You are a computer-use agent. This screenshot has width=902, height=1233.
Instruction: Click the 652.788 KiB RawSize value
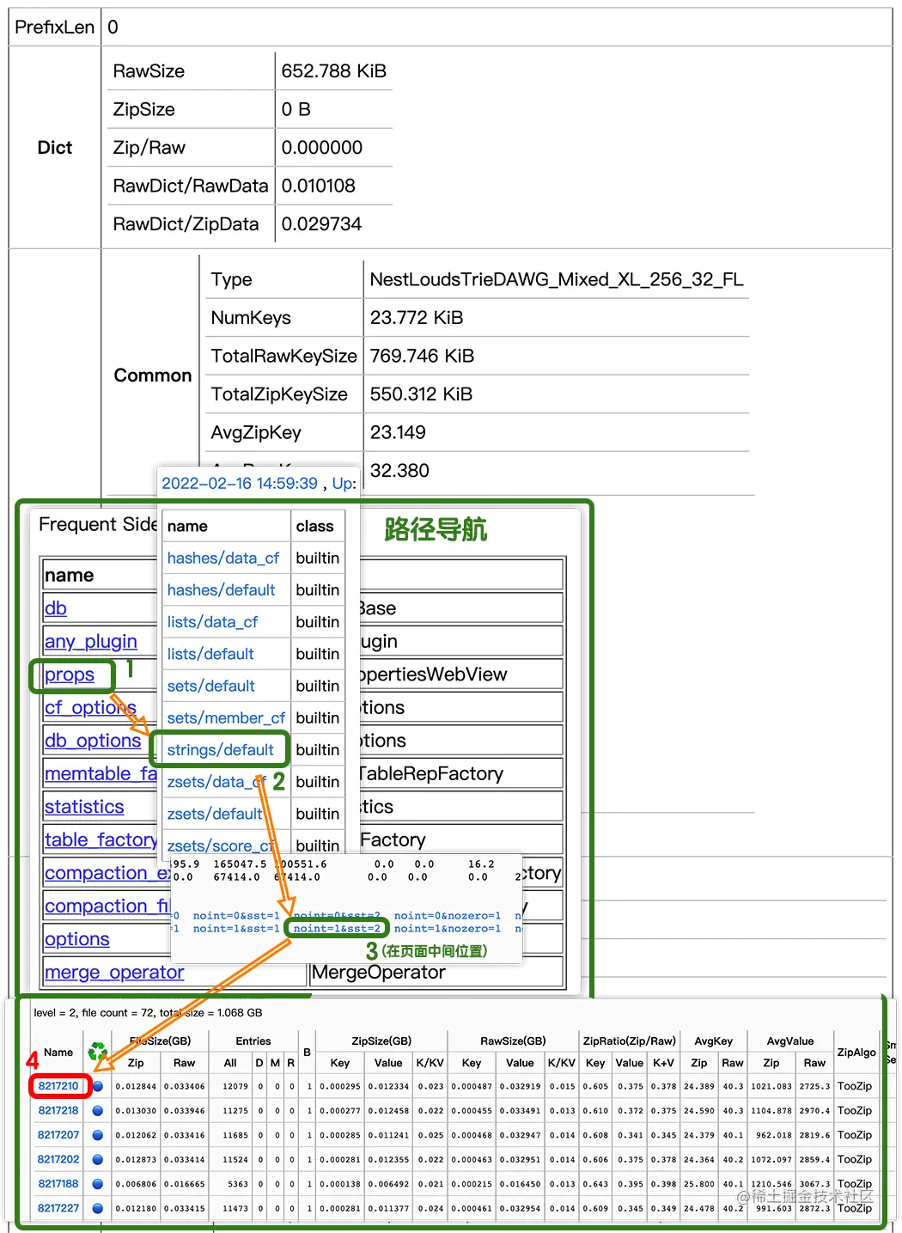334,71
